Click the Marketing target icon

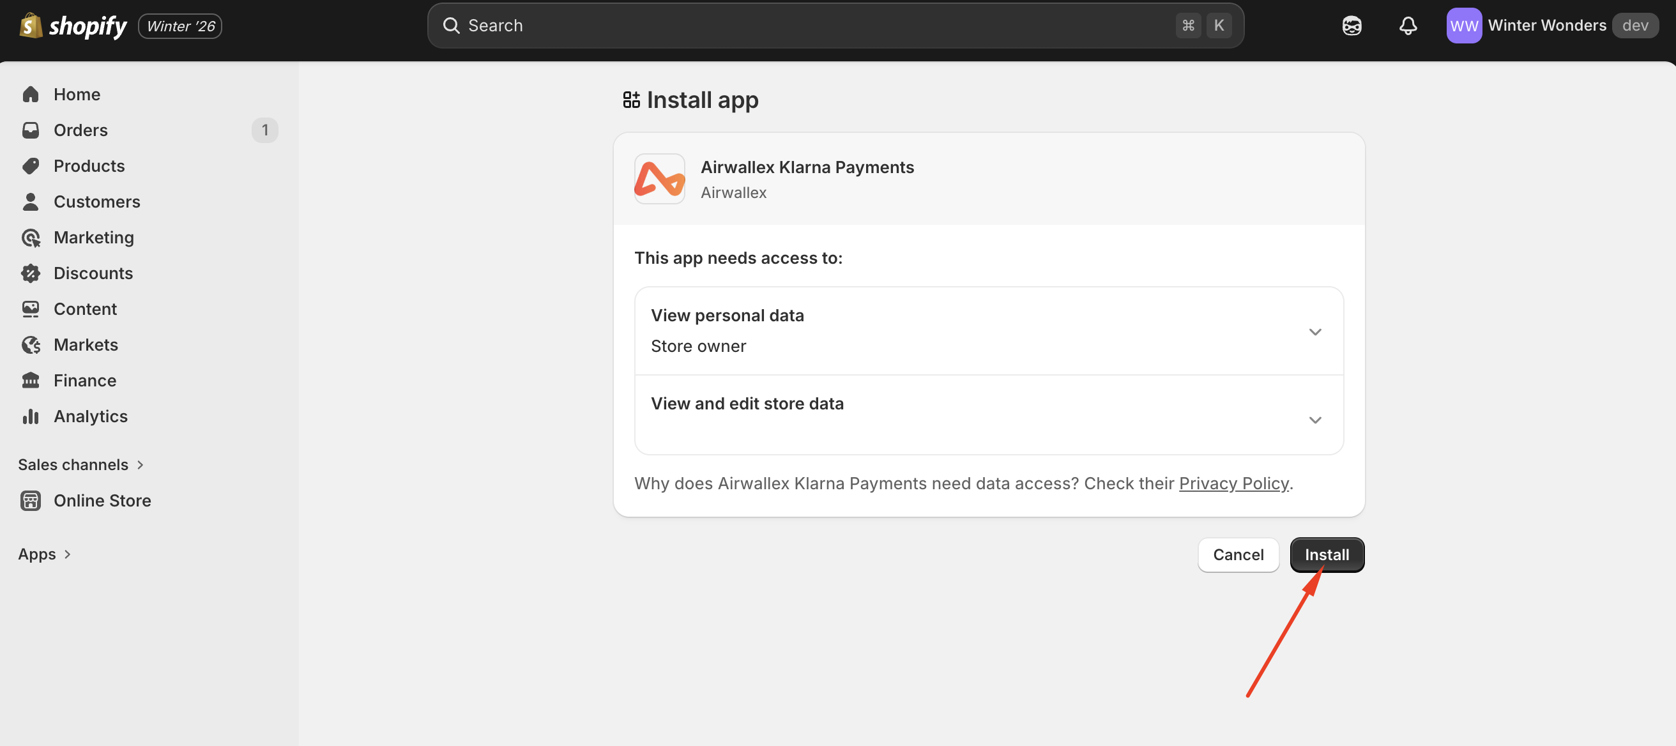click(x=31, y=238)
